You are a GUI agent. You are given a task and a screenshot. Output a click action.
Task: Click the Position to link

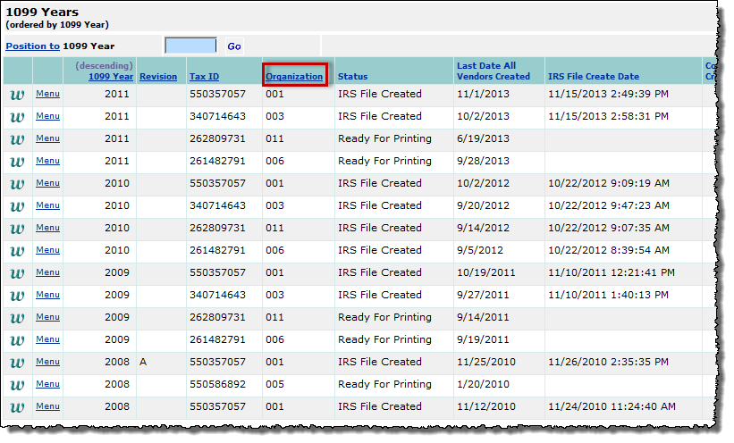click(32, 46)
